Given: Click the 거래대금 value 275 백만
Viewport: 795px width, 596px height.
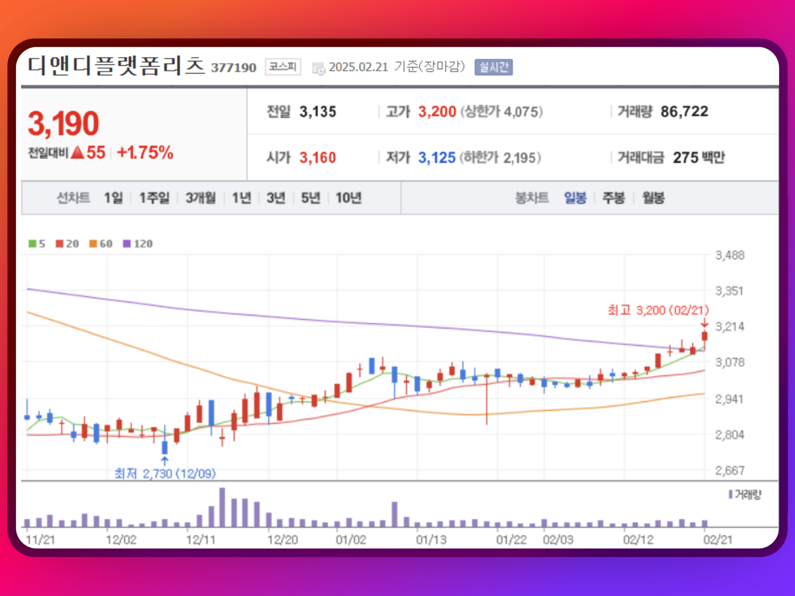Looking at the screenshot, I should click(699, 158).
